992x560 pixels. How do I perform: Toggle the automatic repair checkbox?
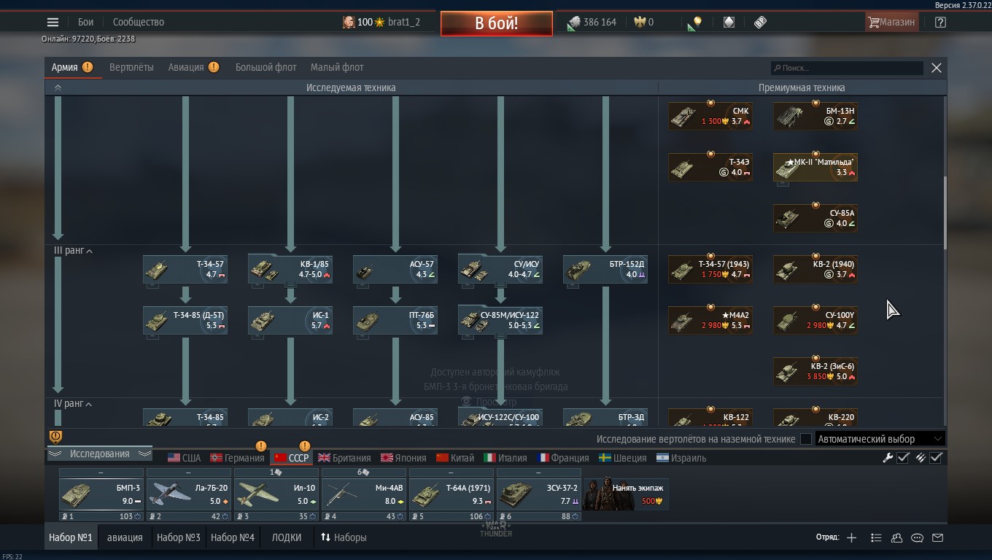tap(903, 458)
